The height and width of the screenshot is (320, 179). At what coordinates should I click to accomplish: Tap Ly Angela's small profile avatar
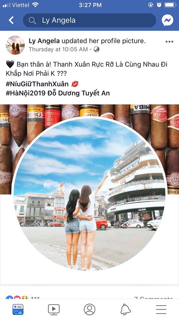(15, 45)
